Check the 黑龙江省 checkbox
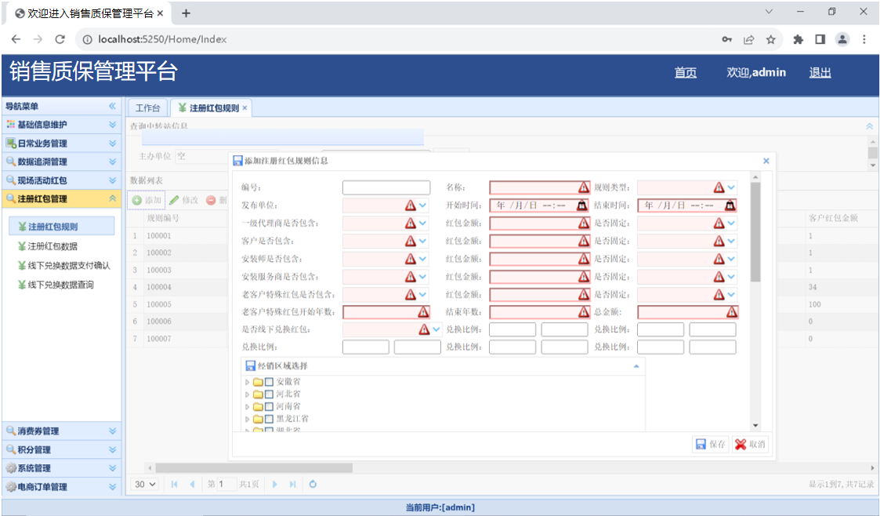Viewport: 880px width, 516px height. [269, 419]
